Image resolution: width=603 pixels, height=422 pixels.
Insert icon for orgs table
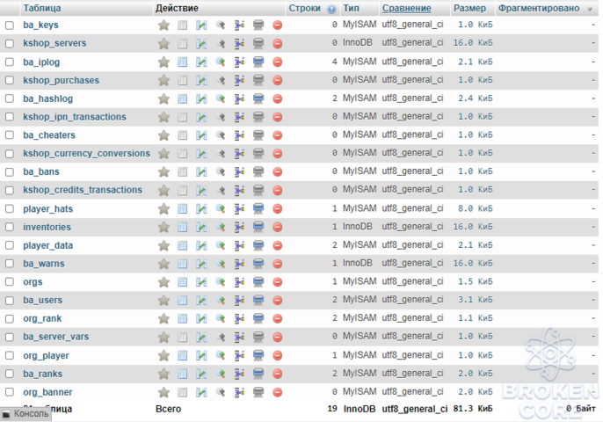coord(239,282)
